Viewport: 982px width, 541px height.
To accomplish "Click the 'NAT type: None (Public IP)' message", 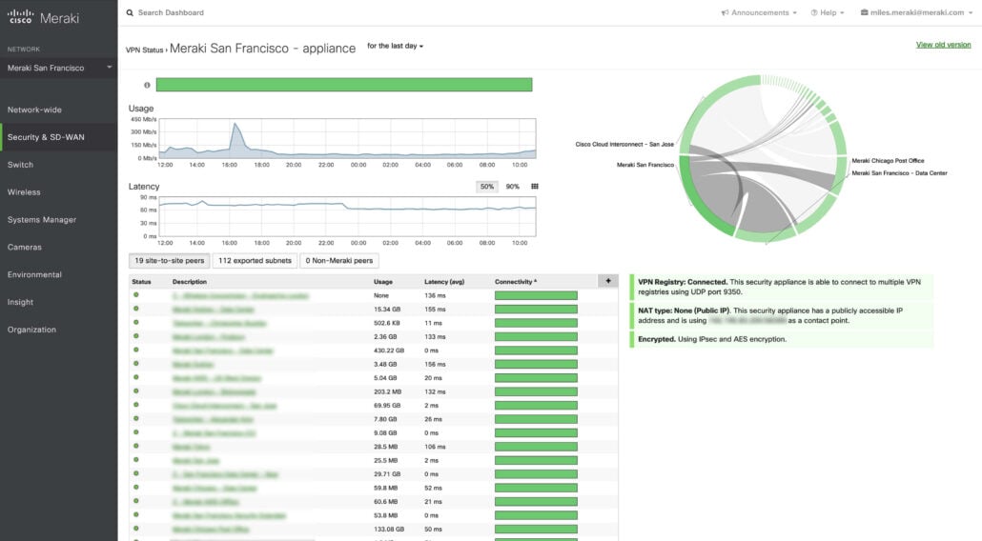I will pyautogui.click(x=782, y=315).
